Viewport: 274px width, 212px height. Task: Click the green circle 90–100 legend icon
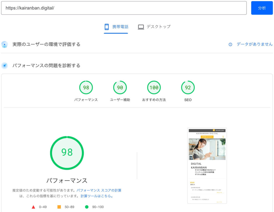[87, 207]
